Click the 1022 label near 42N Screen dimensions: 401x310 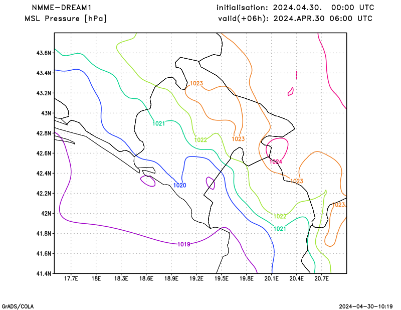(x=280, y=217)
